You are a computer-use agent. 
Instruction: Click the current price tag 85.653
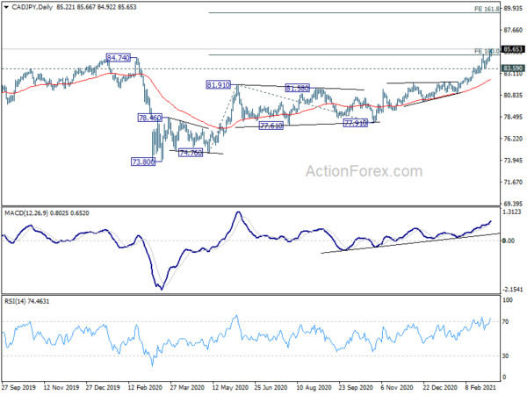pyautogui.click(x=513, y=49)
